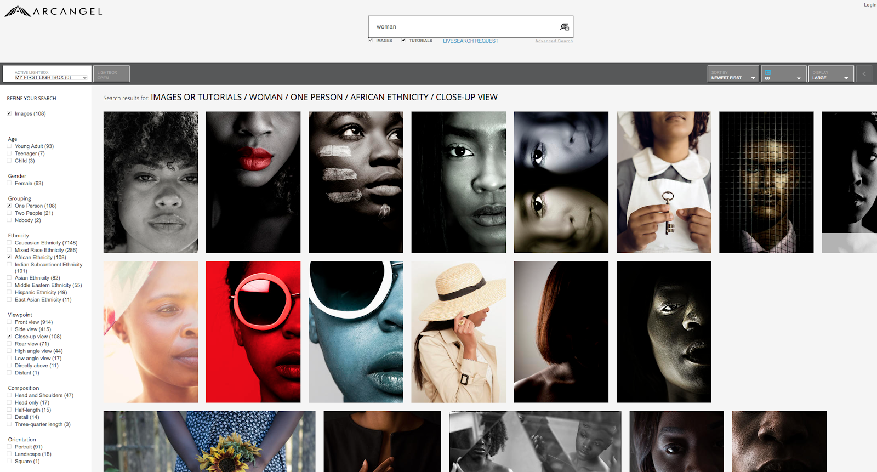This screenshot has height=472, width=877.
Task: Check the High angle view (44) filter
Action: click(x=9, y=351)
